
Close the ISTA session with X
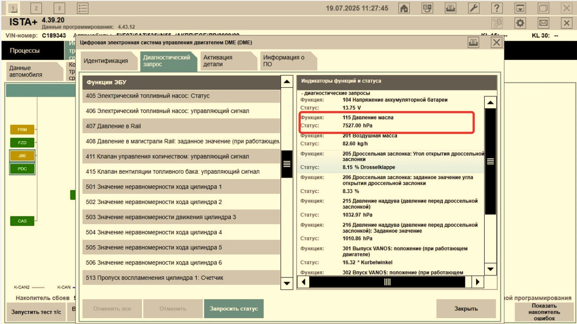[x=566, y=23]
